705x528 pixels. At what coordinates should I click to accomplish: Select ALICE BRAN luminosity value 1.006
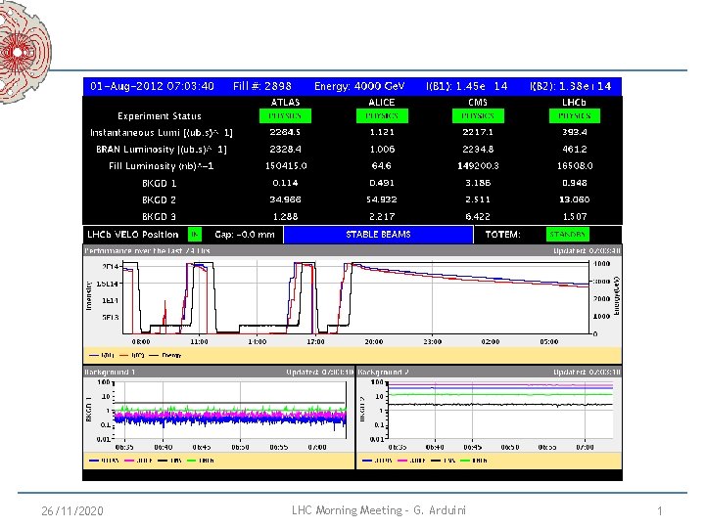(x=382, y=149)
